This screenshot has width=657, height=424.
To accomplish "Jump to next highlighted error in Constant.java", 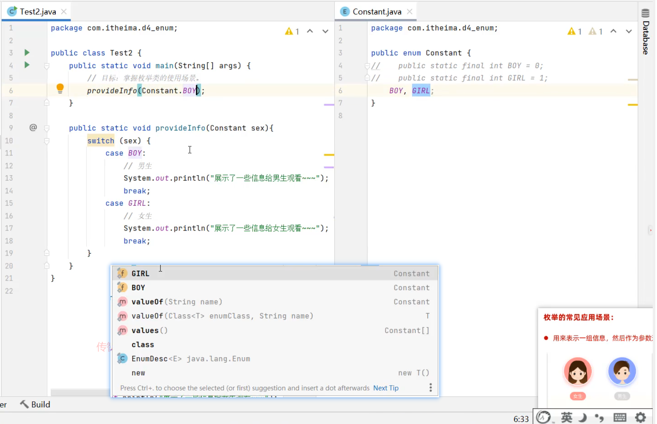I will (629, 31).
